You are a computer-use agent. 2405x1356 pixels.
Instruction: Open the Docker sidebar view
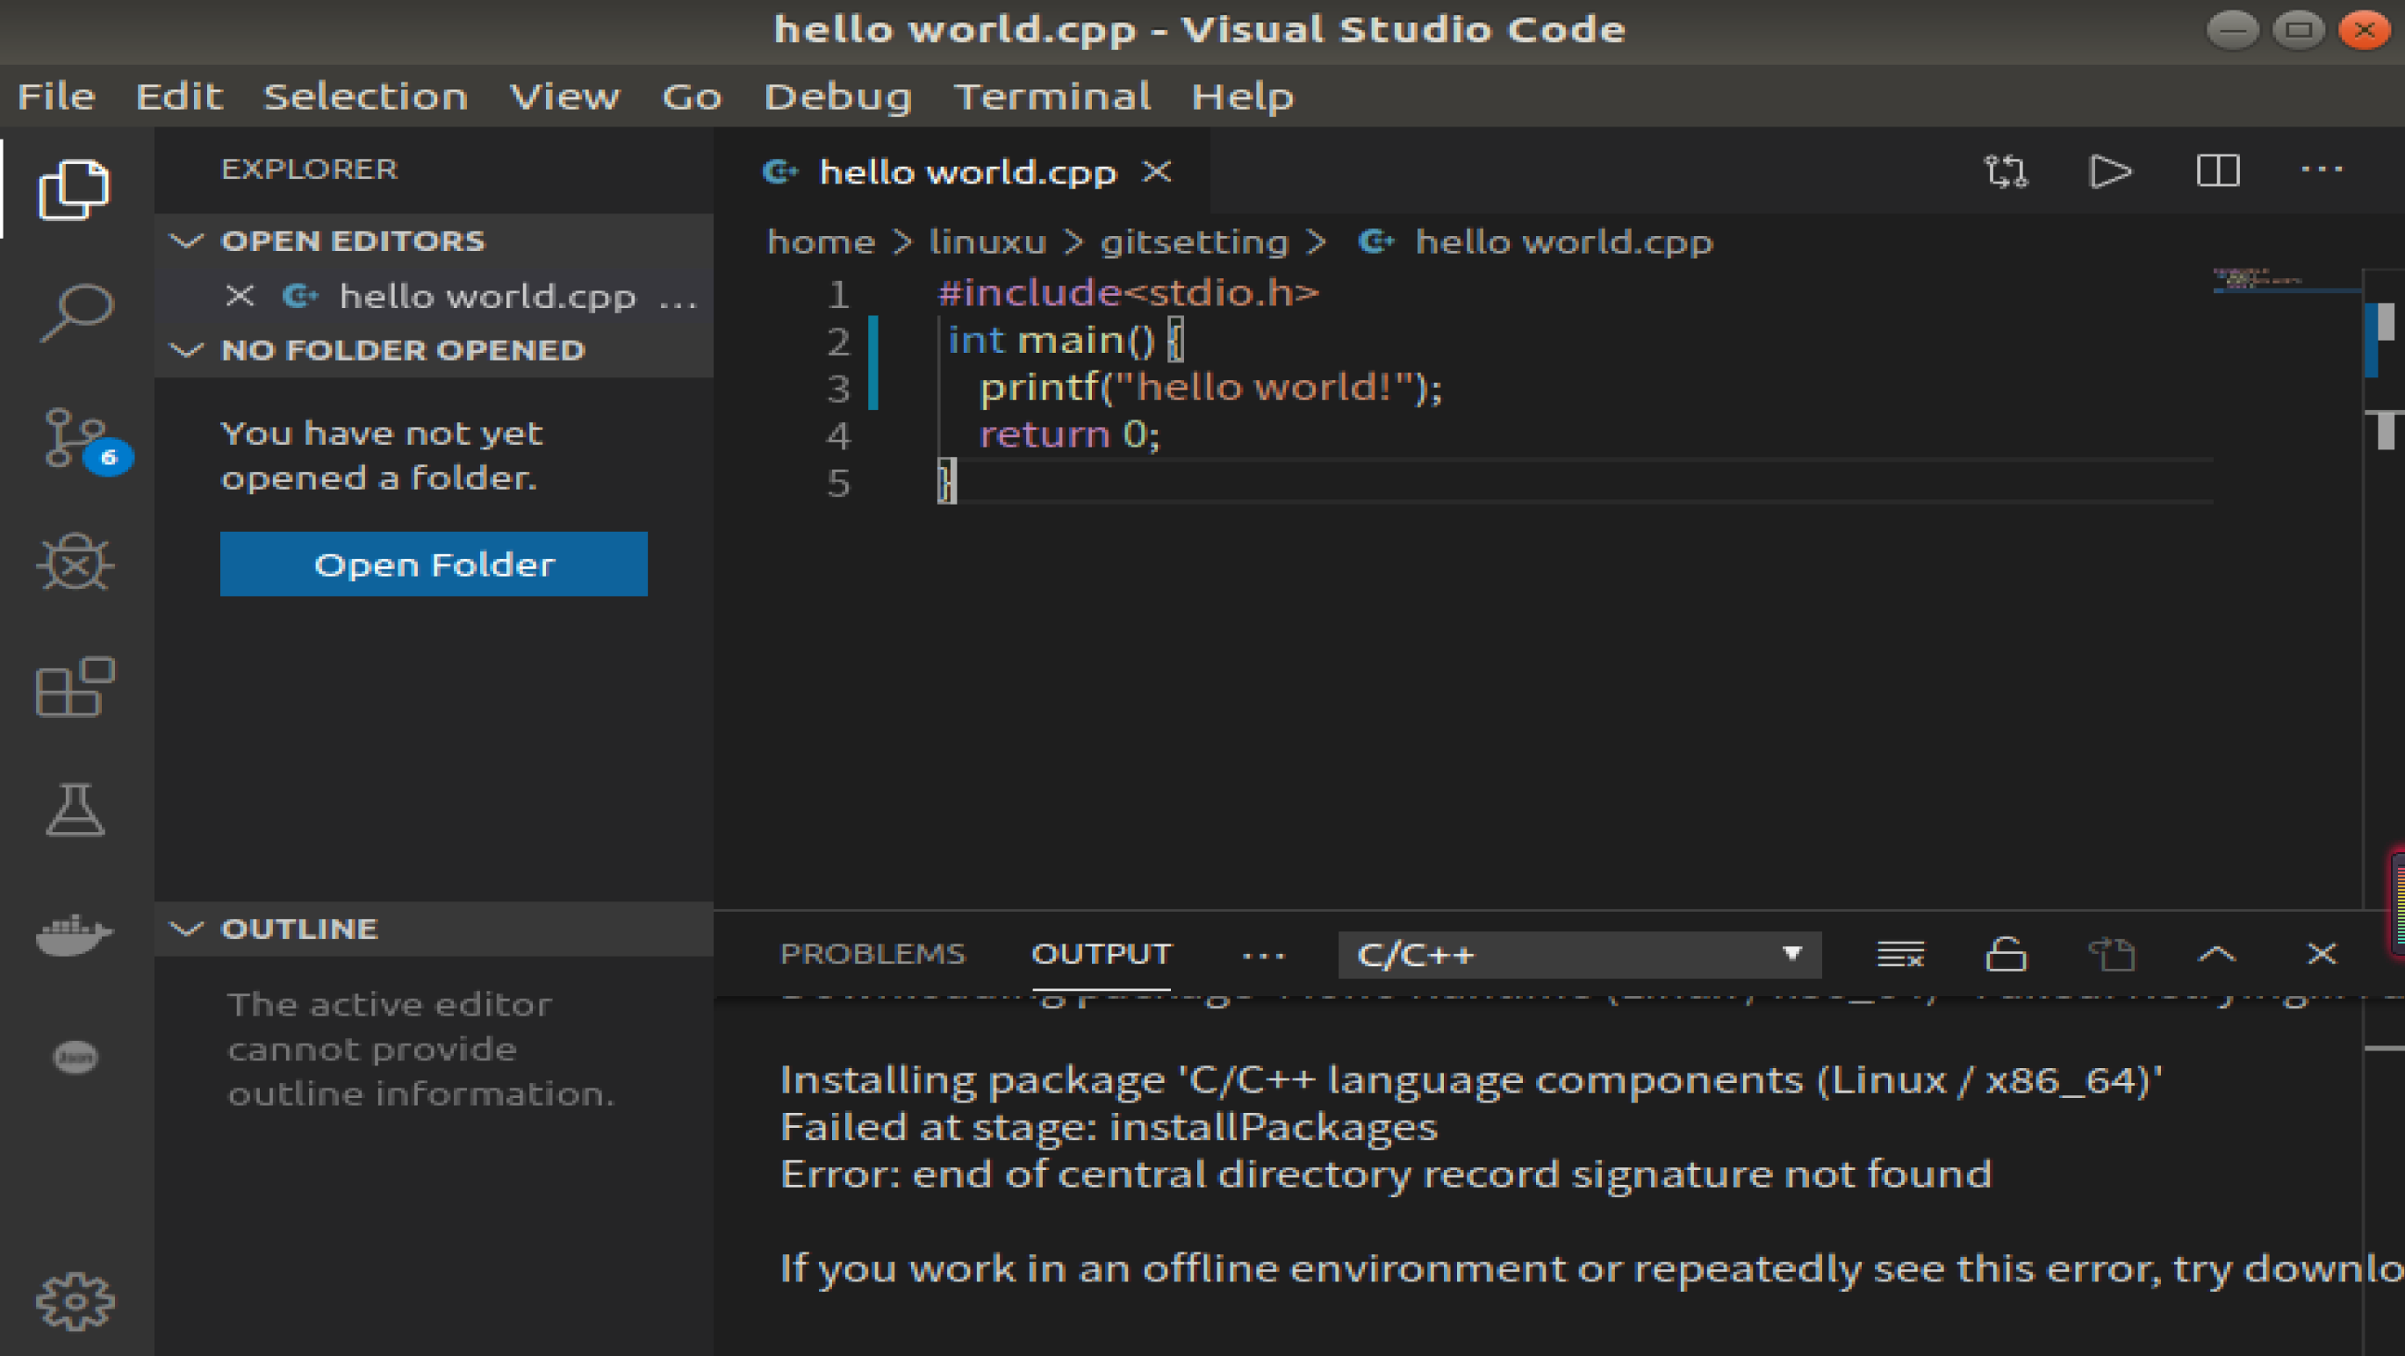coord(75,933)
